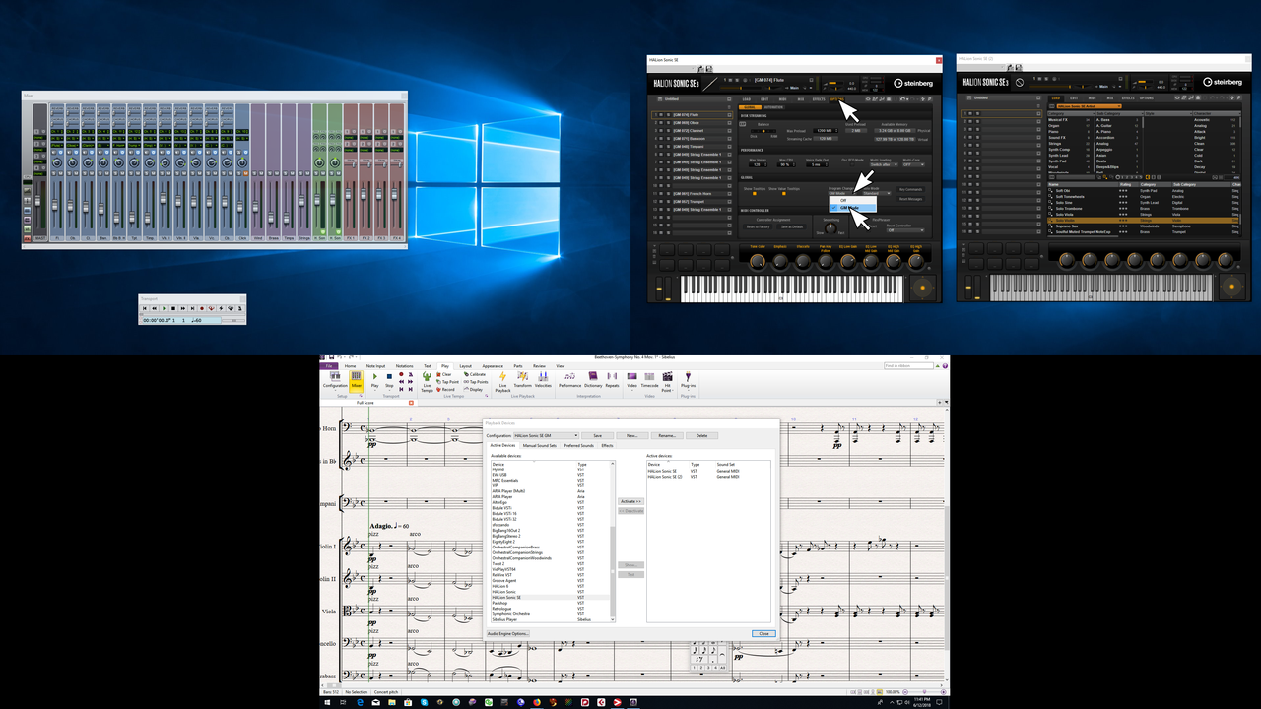This screenshot has width=1261, height=709.
Task: Click the Reset Messages button in HALion
Action: (910, 199)
